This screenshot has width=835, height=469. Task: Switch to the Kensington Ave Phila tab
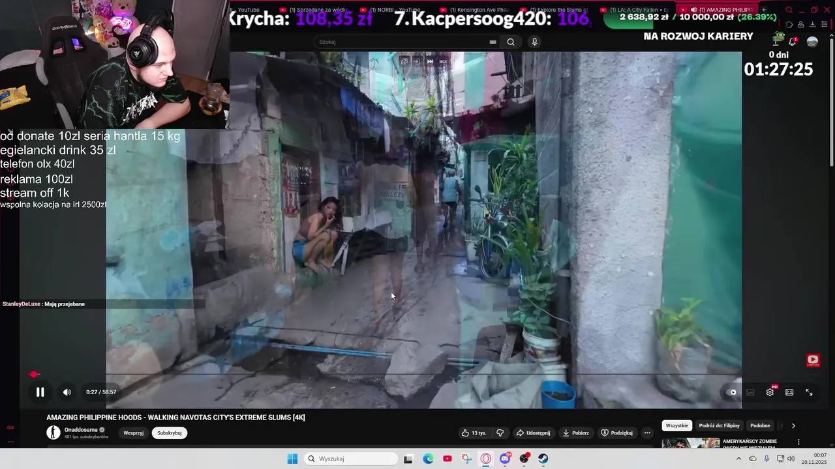(474, 10)
